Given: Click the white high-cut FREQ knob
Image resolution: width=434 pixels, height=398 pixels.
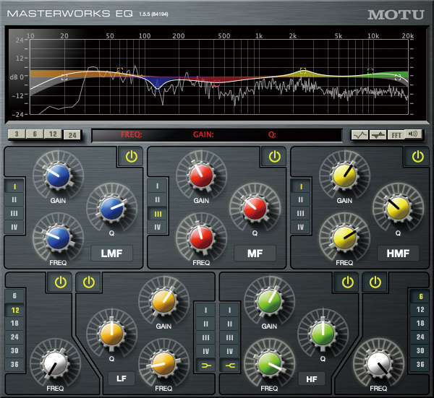Looking at the screenshot, I should [x=378, y=364].
